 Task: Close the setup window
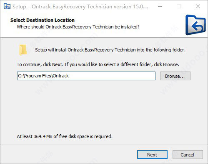[x=198, y=6]
